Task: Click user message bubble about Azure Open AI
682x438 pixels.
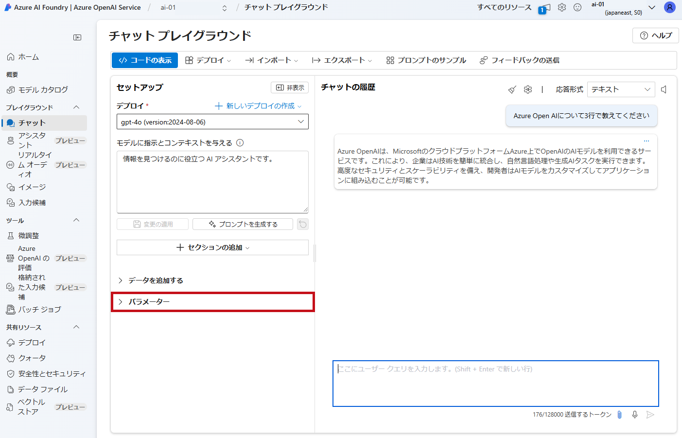Action: tap(581, 116)
